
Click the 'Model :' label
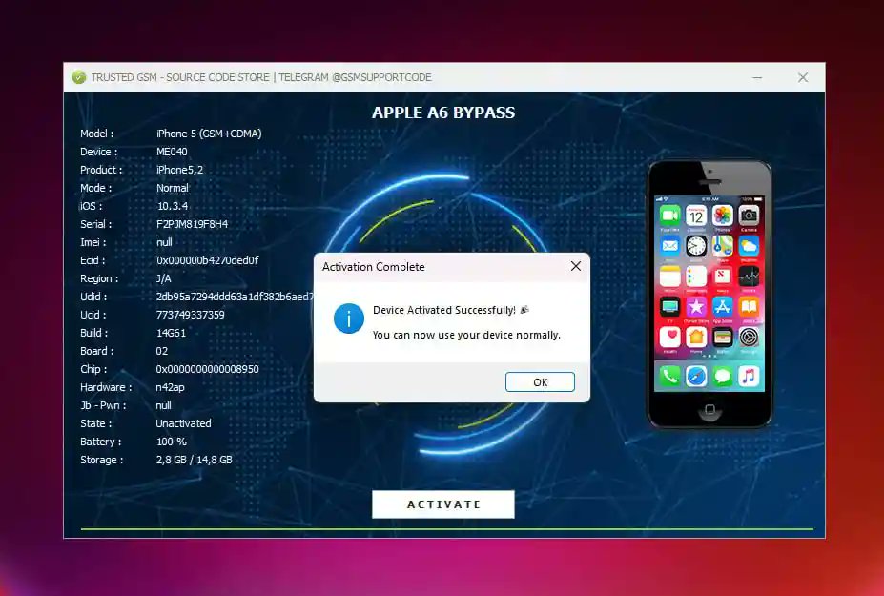click(x=96, y=134)
